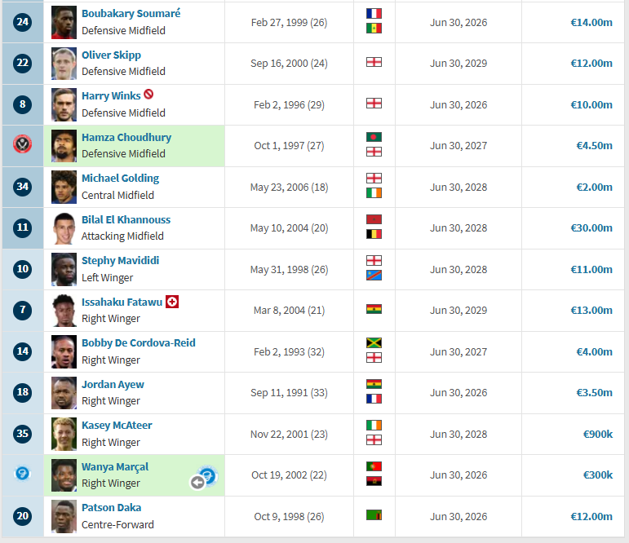Click Stephy Mavididi portrait photo
This screenshot has height=543, width=629.
tap(64, 270)
